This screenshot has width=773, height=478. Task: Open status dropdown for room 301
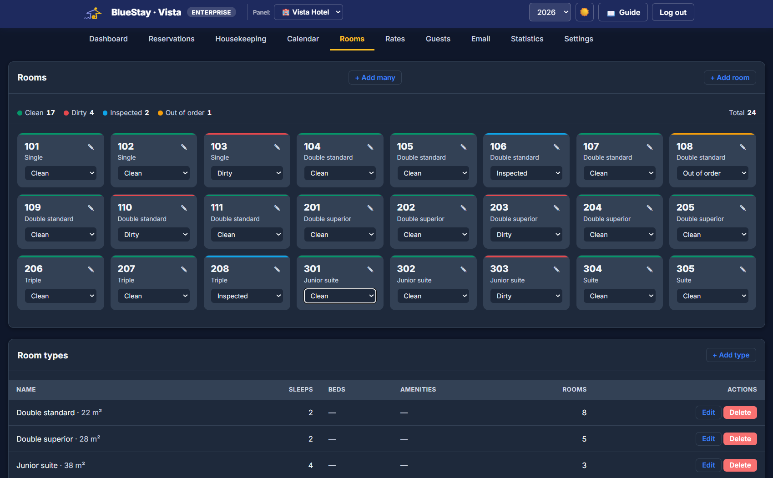point(340,296)
